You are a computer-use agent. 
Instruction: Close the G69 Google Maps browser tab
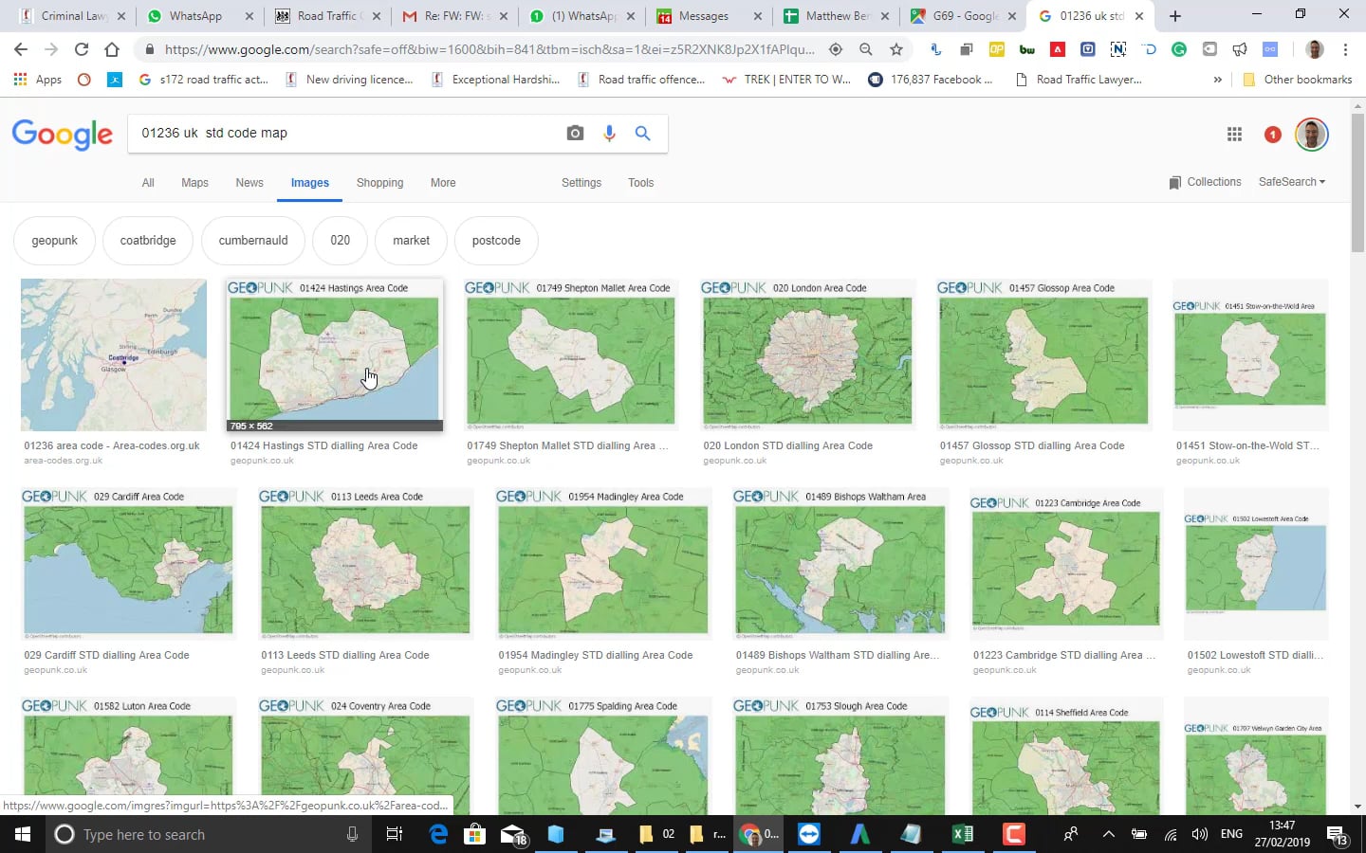1012,16
